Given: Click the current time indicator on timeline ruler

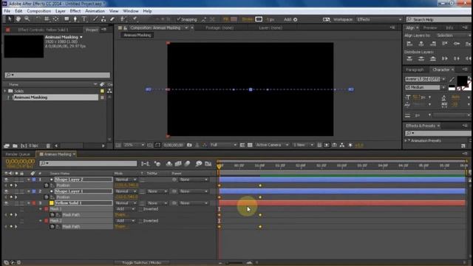Looking at the screenshot, I should point(219,166).
